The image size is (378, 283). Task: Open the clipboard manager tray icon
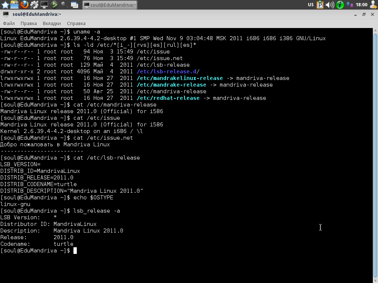point(320,4)
